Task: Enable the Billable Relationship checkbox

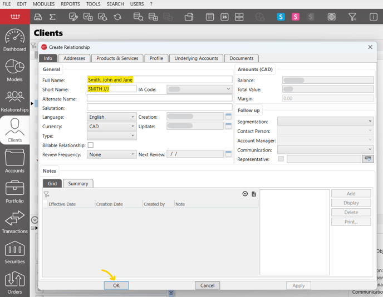Action: (90, 145)
